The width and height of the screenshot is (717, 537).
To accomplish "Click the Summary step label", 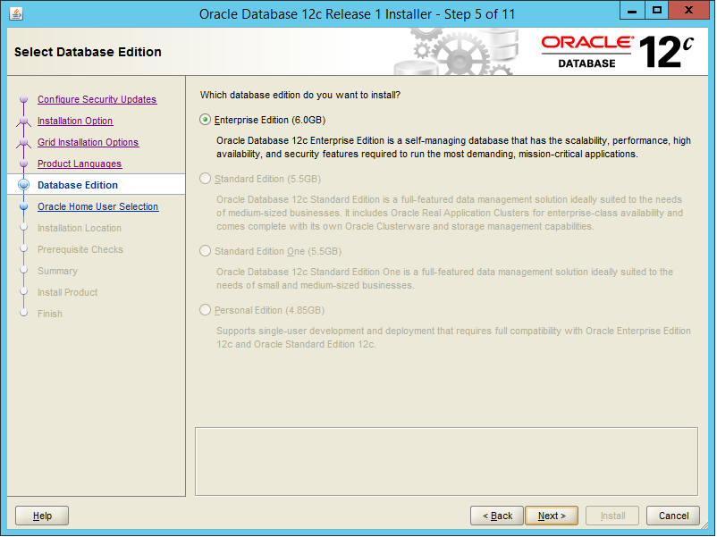I will 57,271.
